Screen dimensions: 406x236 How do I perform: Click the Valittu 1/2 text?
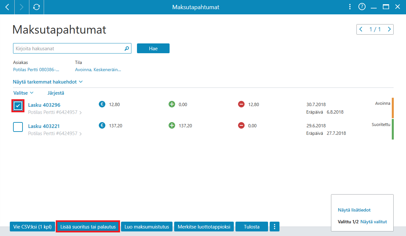click(x=348, y=222)
